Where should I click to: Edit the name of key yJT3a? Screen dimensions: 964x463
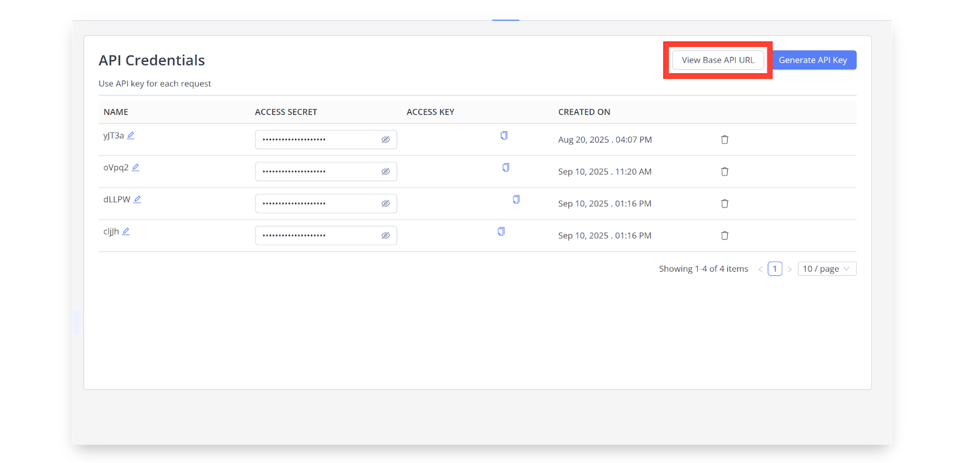tap(131, 136)
